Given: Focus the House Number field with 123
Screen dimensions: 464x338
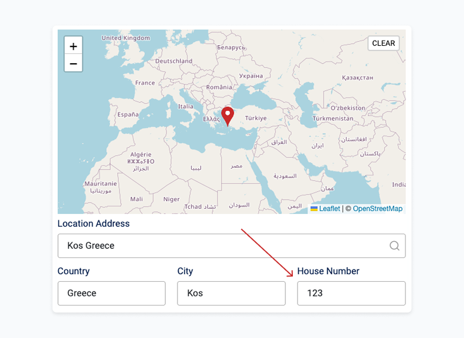Looking at the screenshot, I should tap(350, 293).
